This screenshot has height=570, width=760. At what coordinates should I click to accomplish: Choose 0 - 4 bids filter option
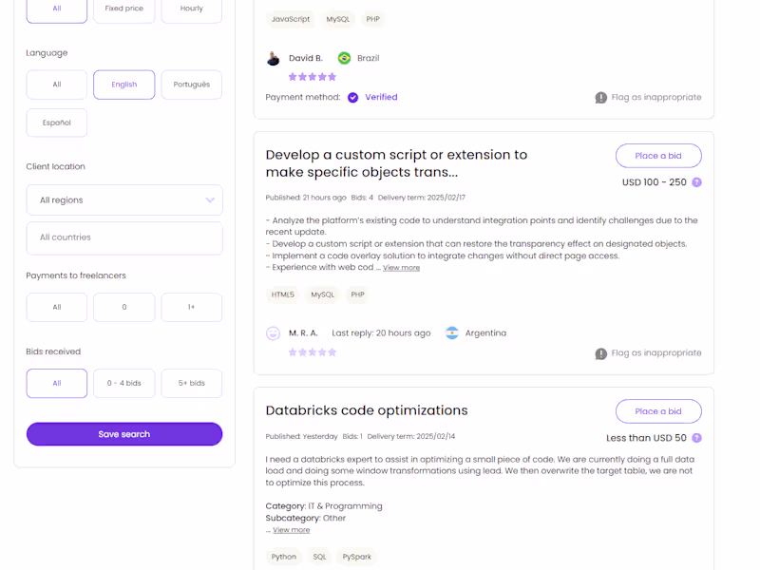coord(123,383)
